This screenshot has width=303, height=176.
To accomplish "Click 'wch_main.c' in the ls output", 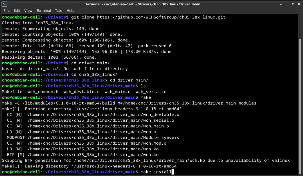I will pyautogui.click(x=117, y=92).
